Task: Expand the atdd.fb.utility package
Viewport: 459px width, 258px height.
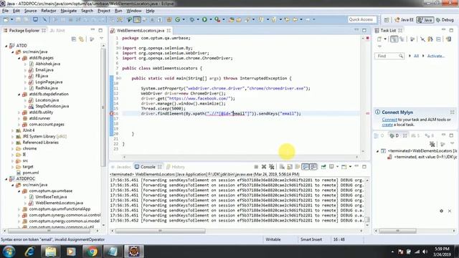Action: [19, 113]
